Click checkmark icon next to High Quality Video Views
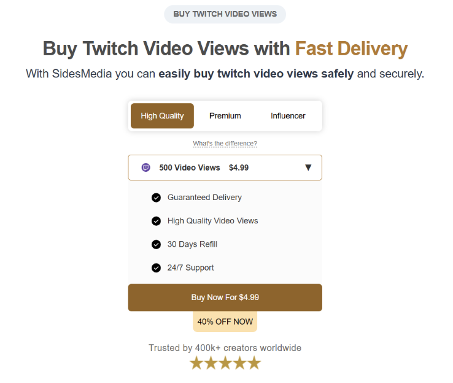 coord(156,221)
